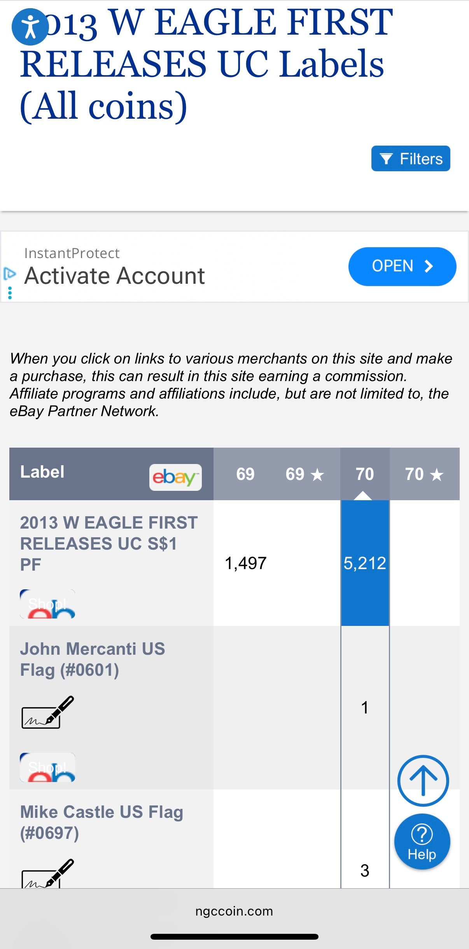Open Shop eBay icon for John Mercanti row
Image resolution: width=469 pixels, height=949 pixels.
point(47,766)
